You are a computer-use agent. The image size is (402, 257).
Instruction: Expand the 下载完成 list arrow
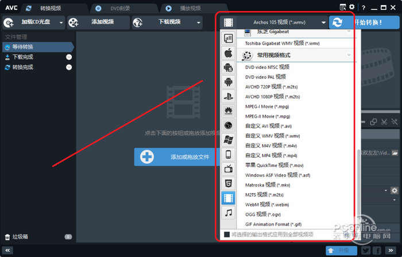click(69, 57)
